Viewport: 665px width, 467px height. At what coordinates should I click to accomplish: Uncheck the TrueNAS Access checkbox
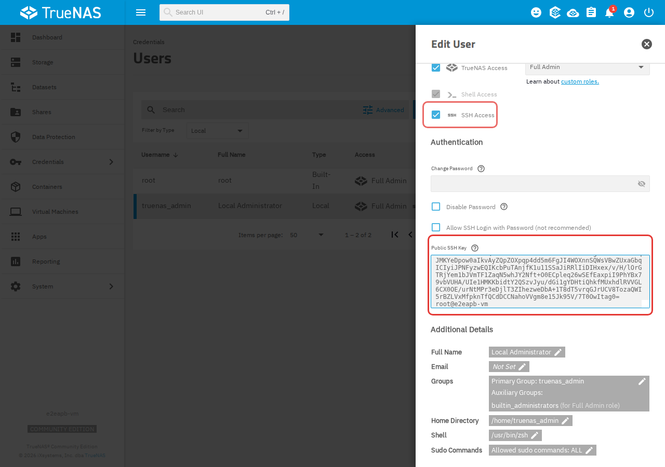[436, 67]
